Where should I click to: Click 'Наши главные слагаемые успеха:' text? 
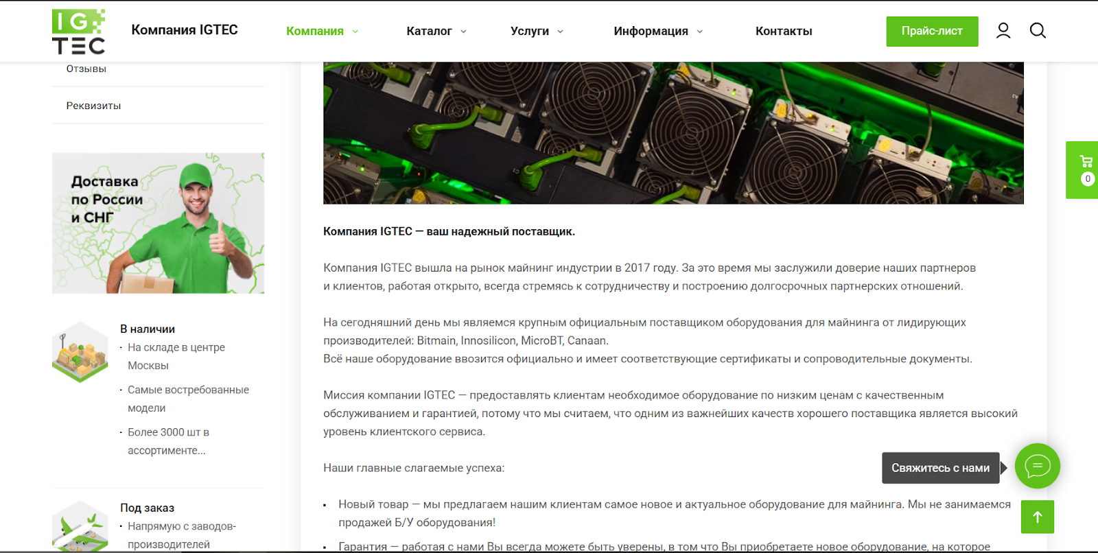click(414, 468)
